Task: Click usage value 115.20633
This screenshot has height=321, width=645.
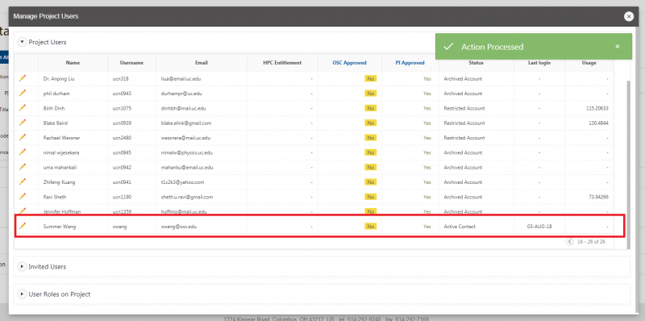Action: point(597,108)
